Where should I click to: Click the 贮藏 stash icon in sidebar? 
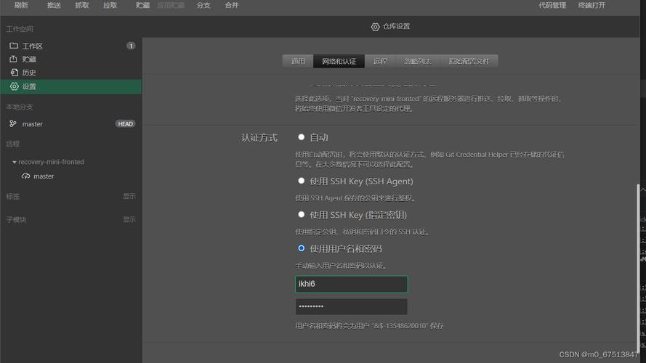14,59
